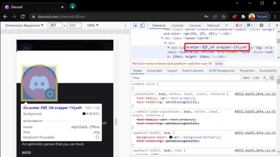This screenshot has width=280, height=157.
Task: Click the Paused profile button
Action: point(259,16)
